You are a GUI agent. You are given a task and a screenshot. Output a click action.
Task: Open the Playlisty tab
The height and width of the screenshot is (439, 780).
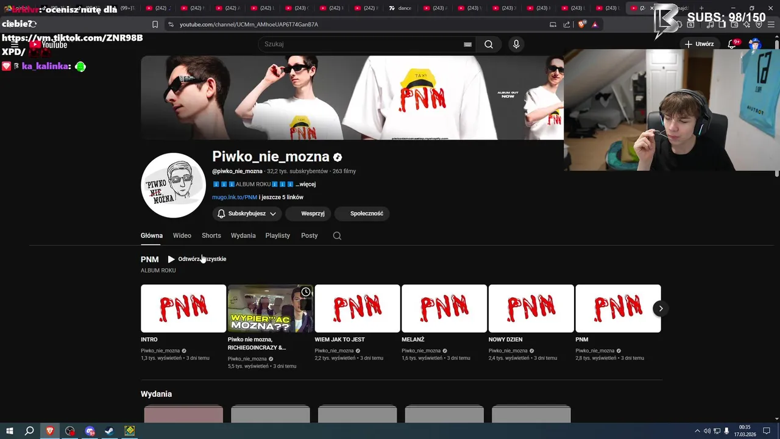(x=278, y=235)
